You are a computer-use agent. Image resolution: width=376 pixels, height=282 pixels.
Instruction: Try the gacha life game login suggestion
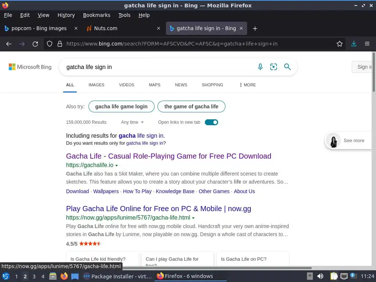(121, 106)
